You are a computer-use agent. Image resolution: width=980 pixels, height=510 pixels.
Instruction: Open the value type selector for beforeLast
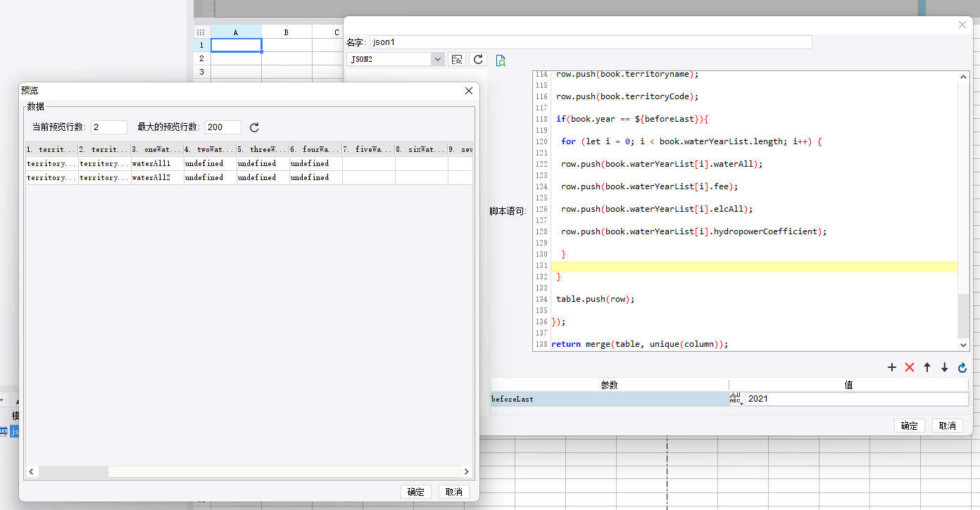click(736, 399)
